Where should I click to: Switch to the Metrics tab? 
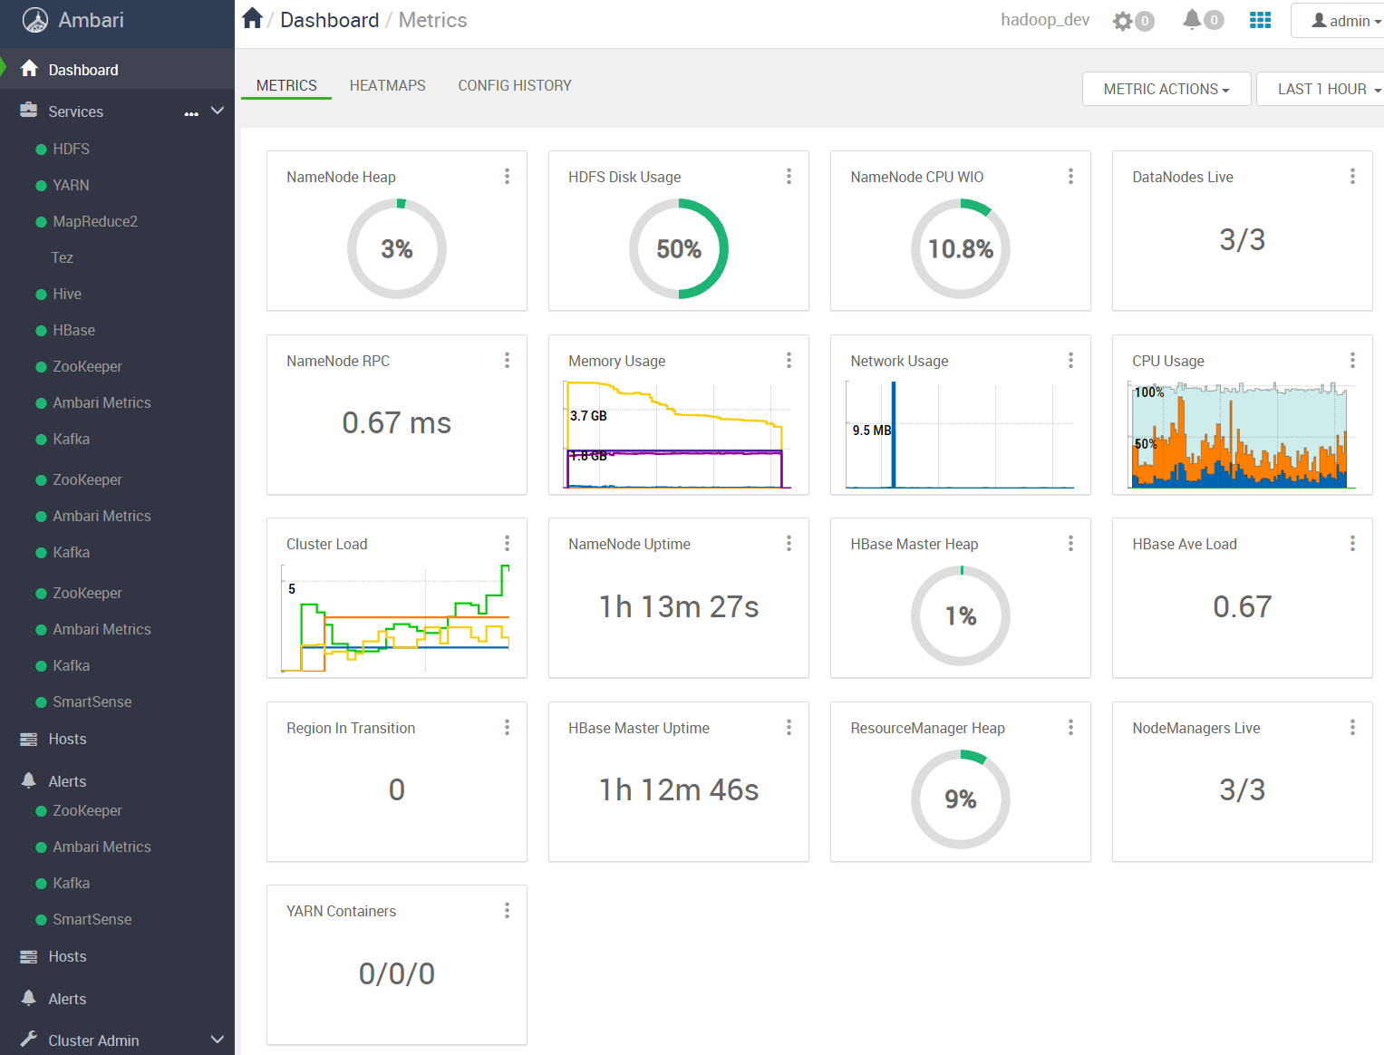(x=286, y=85)
